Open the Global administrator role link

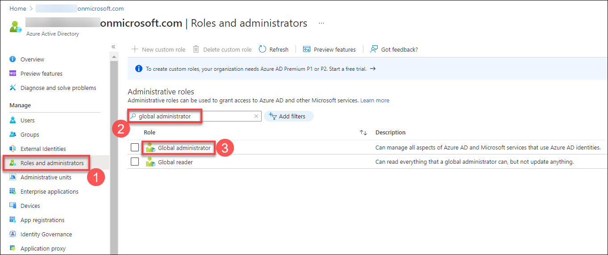[x=184, y=148]
